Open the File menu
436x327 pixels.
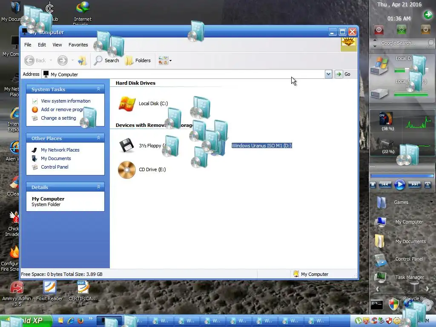pyautogui.click(x=28, y=45)
